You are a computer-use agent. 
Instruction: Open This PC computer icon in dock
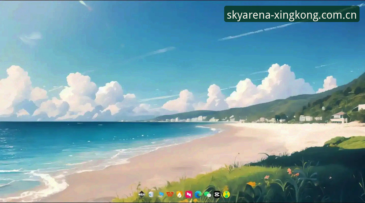(x=161, y=194)
